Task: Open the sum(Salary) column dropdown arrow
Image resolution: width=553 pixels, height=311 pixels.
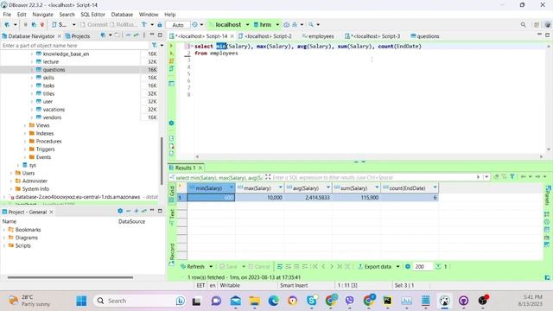Action: pos(377,188)
